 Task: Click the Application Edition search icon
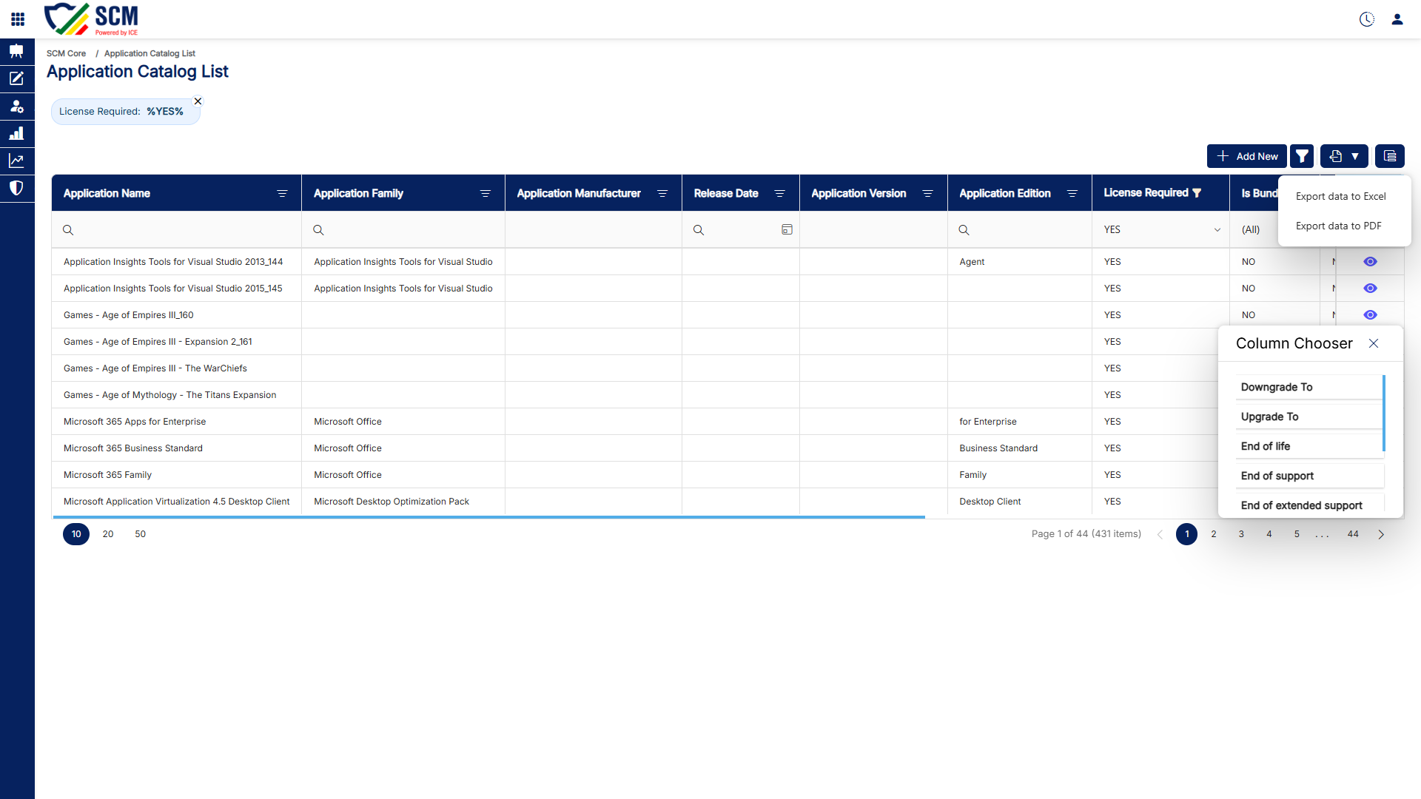964,230
